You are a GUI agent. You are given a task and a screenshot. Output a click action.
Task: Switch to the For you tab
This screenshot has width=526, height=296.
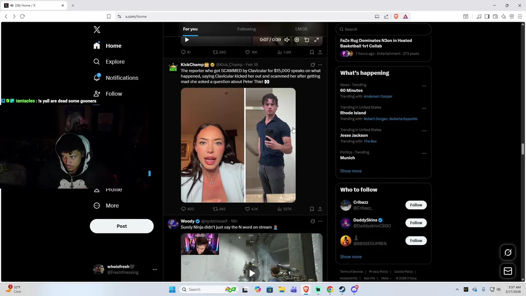click(x=190, y=29)
